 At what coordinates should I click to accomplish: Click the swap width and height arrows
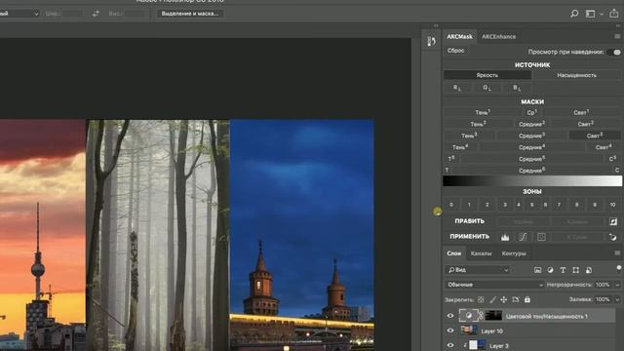point(96,14)
